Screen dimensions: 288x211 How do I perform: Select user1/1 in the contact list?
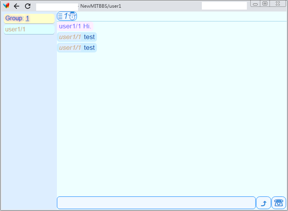click(29, 29)
